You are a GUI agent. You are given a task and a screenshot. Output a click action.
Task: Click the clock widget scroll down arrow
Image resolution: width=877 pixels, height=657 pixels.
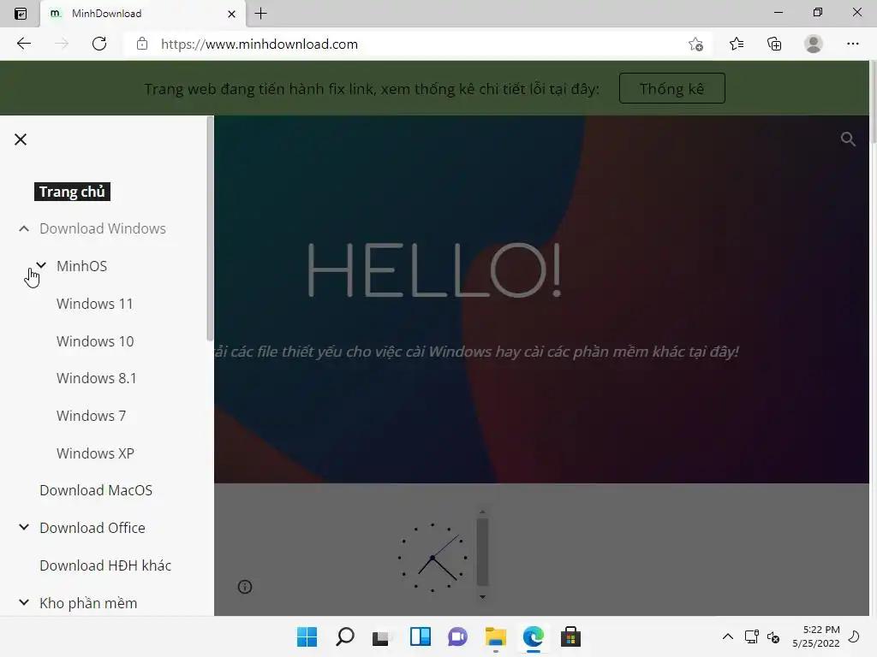(482, 596)
